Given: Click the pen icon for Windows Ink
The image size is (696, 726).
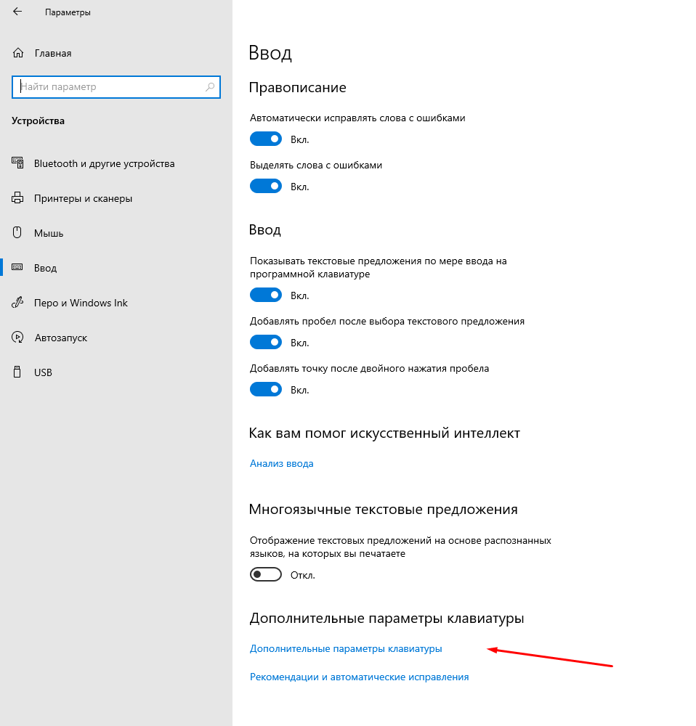Looking at the screenshot, I should click(x=17, y=302).
